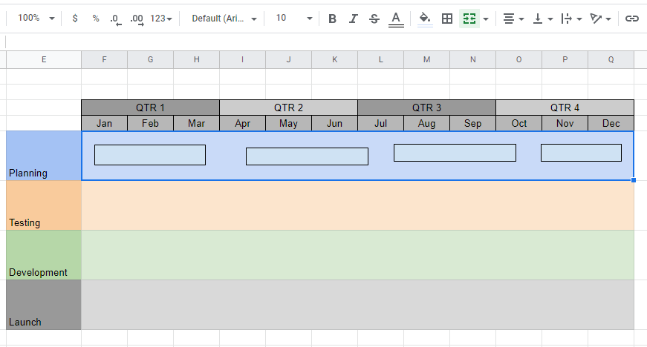647x347 pixels.
Task: Open the font family dropdown
Action: click(224, 19)
